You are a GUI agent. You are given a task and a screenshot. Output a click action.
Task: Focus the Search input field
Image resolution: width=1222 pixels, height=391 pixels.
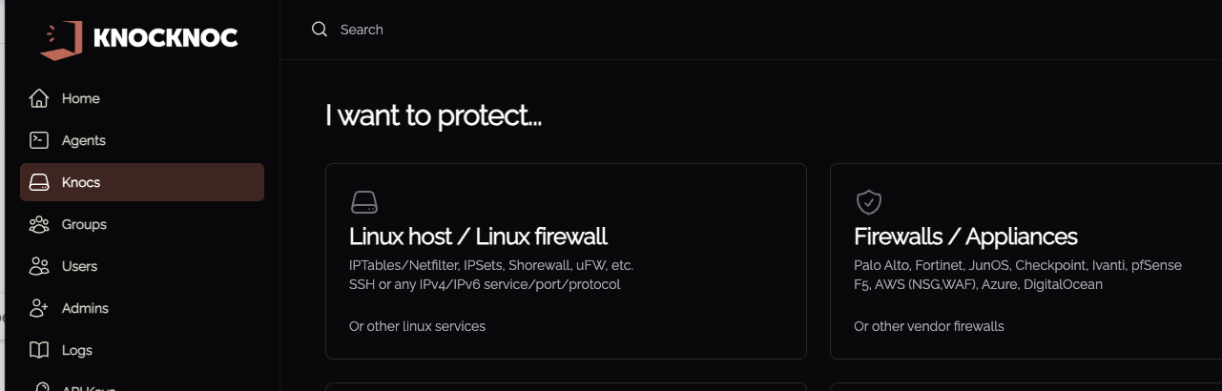pyautogui.click(x=572, y=30)
